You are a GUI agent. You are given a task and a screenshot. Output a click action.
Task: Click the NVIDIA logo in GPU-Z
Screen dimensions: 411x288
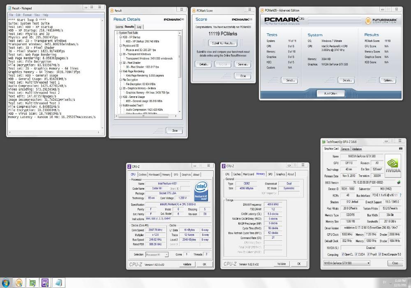[x=393, y=165]
